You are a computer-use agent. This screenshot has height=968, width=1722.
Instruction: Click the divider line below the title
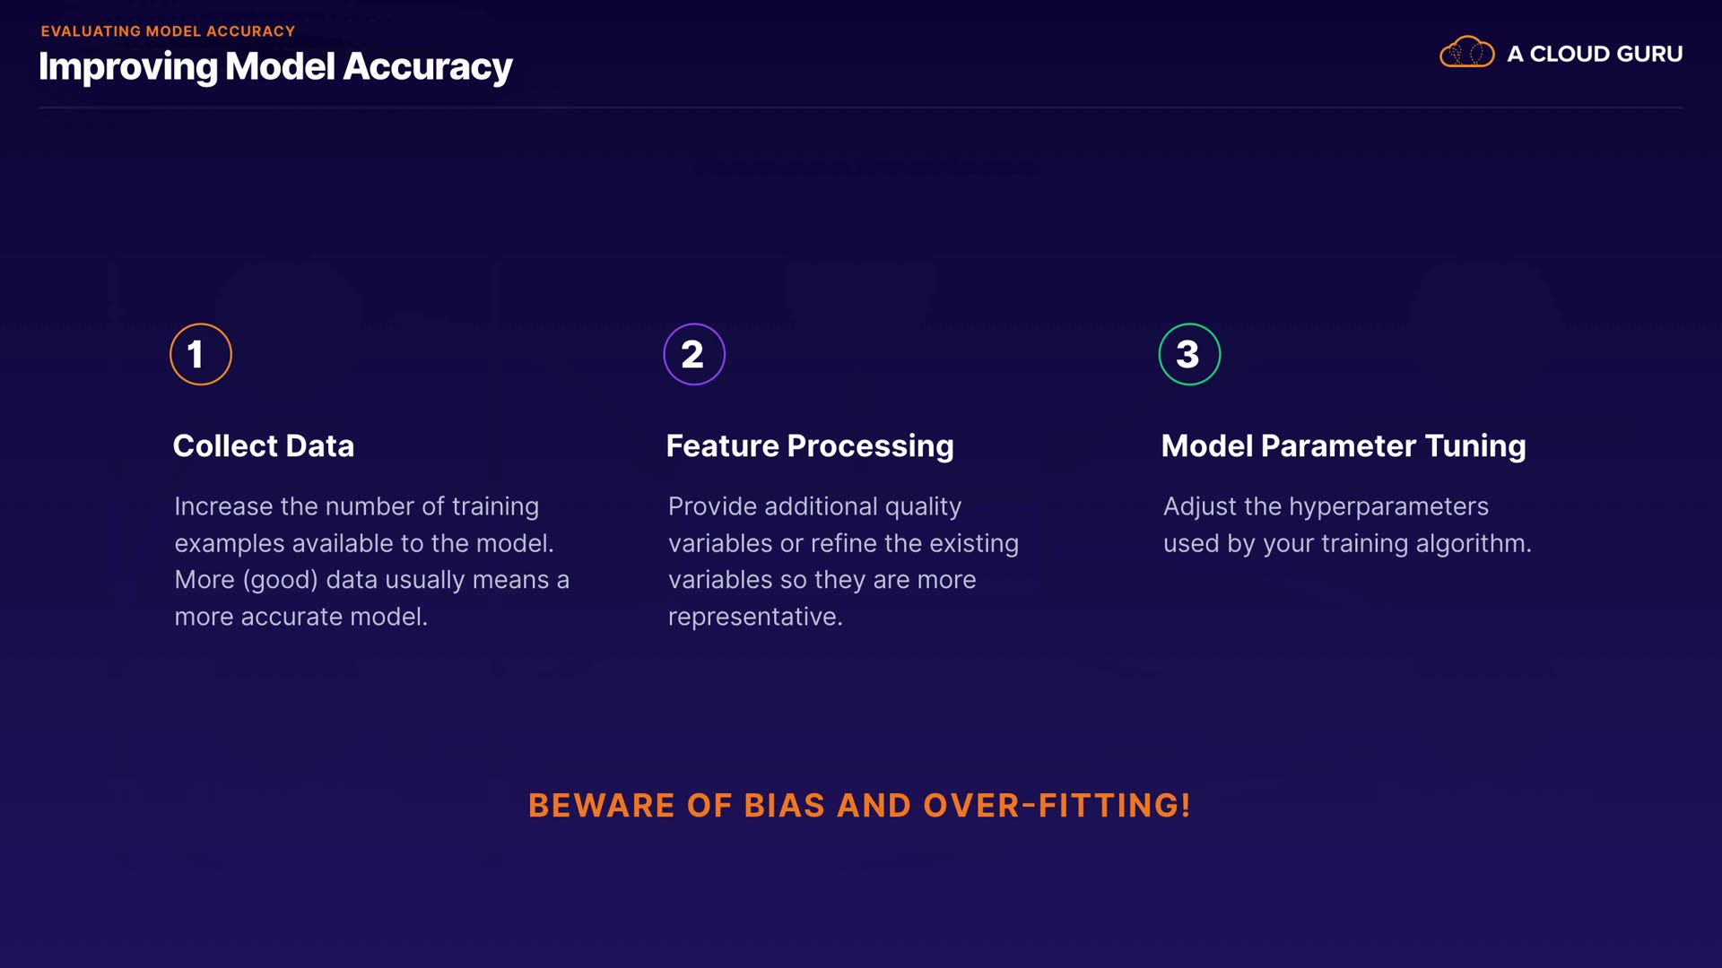[861, 108]
